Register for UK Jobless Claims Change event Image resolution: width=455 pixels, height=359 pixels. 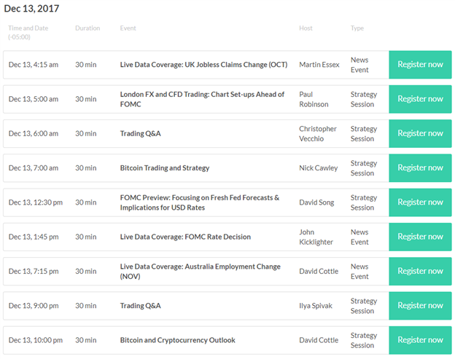tap(420, 65)
